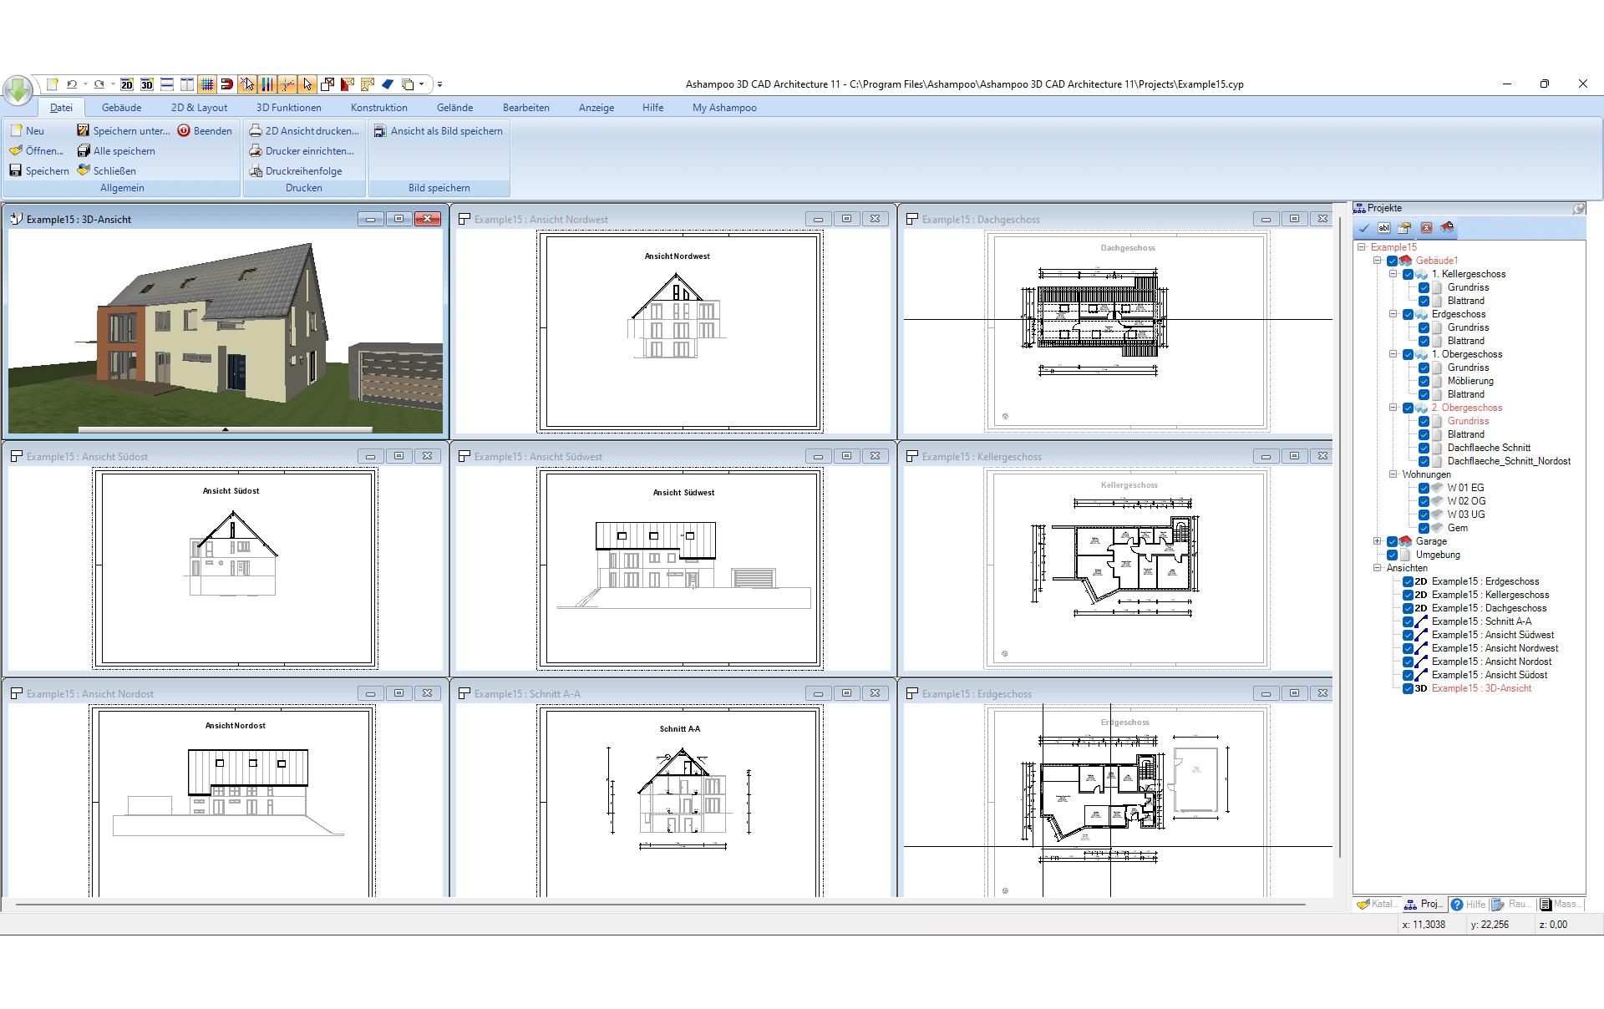
Task: Toggle the grid icon in quick toolbar
Action: [x=207, y=84]
